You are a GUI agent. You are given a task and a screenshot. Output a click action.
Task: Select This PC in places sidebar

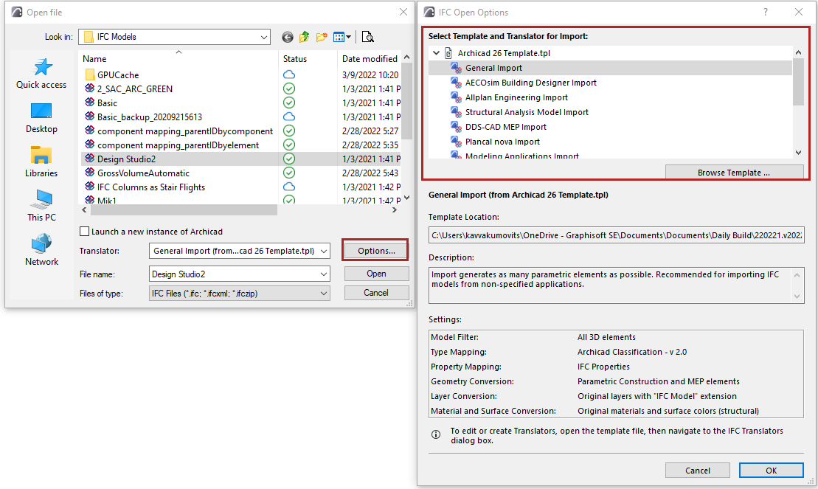tap(41, 207)
